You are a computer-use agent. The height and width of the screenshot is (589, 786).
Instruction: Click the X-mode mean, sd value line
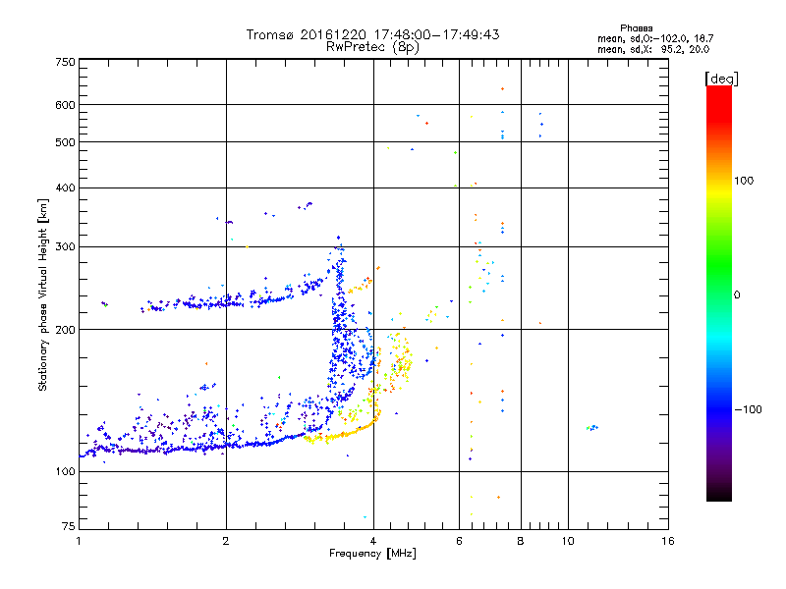point(652,48)
